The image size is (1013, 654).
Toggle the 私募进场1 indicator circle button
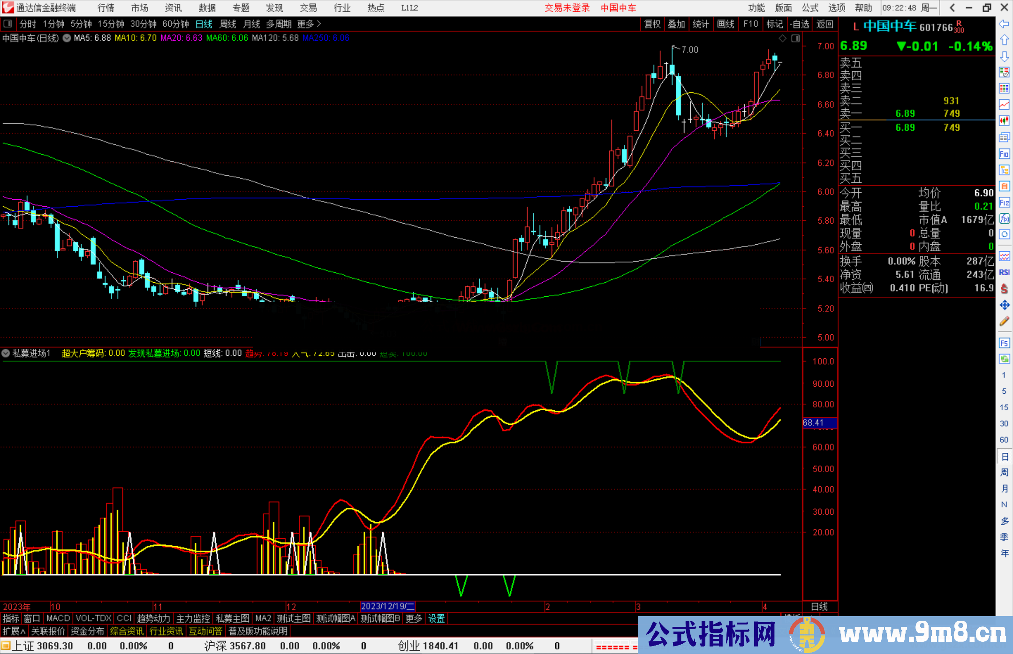[6, 353]
